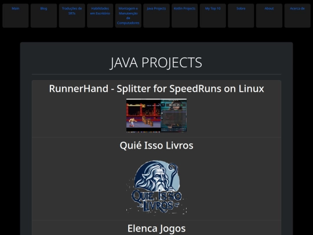Go to the Blog page

tap(43, 8)
